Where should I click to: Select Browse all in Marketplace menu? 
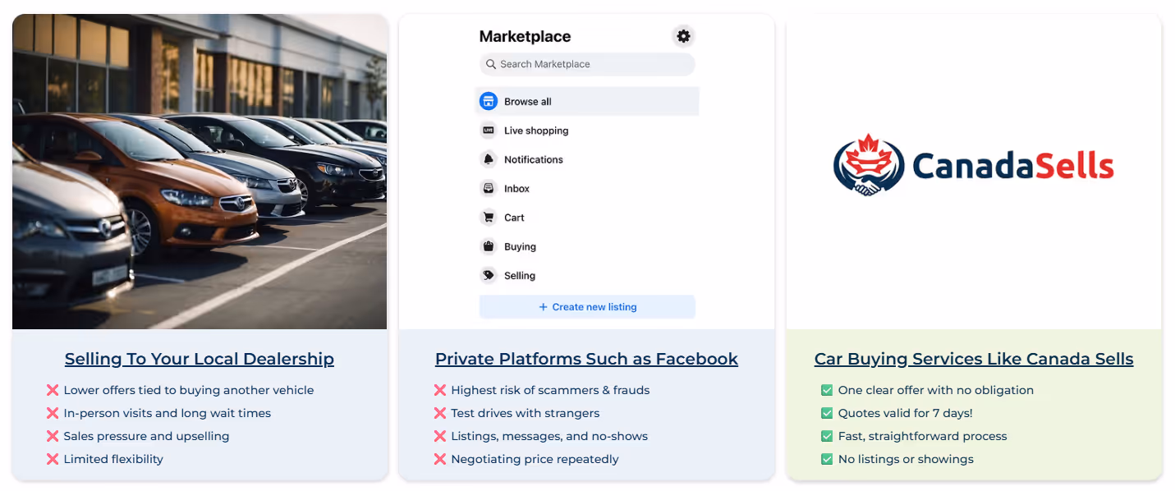point(587,102)
